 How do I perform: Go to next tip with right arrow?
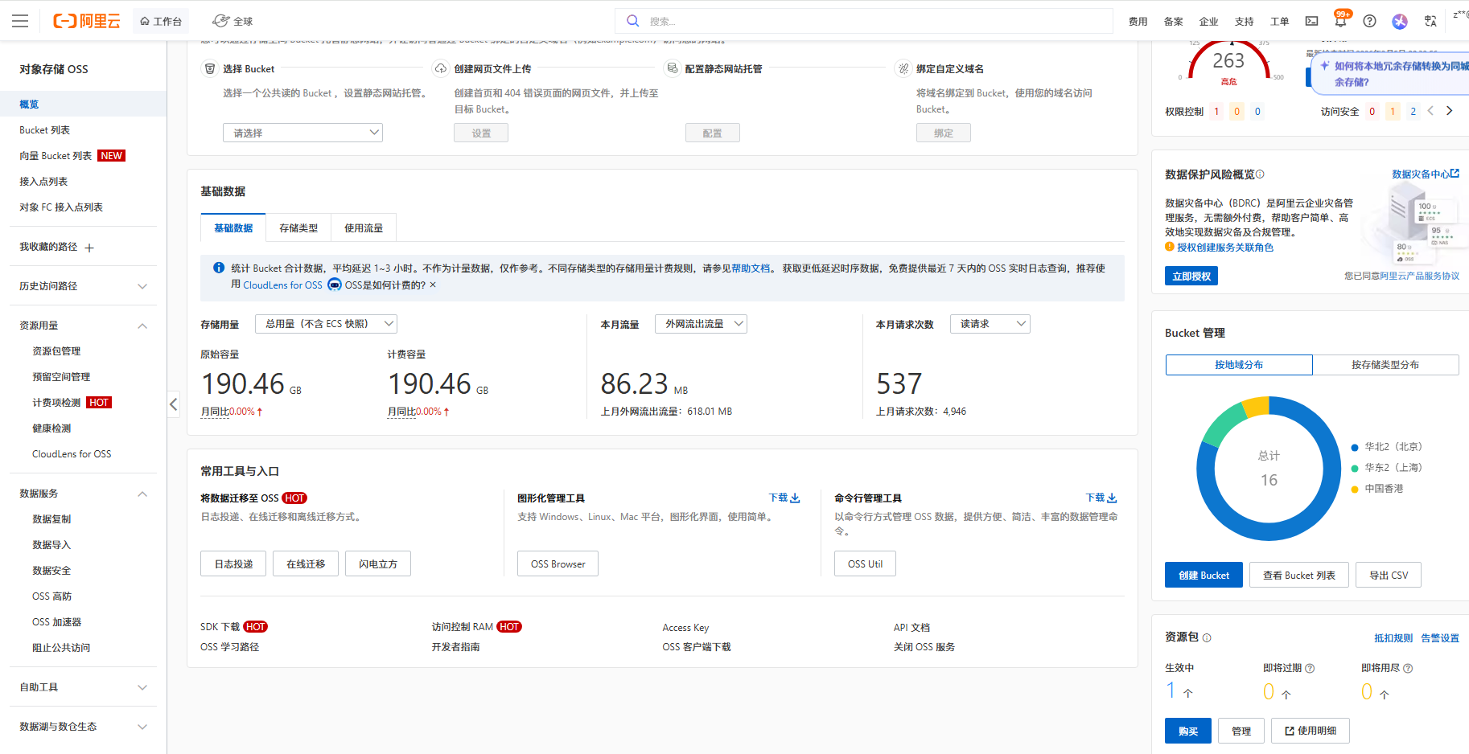click(x=1449, y=111)
